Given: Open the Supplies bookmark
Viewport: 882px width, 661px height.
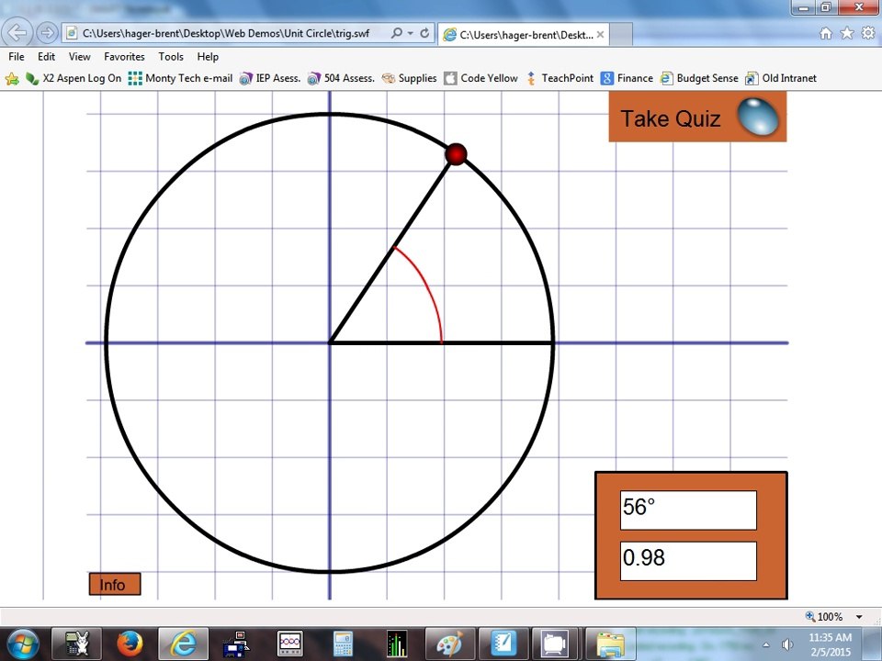Looking at the screenshot, I should pos(409,79).
